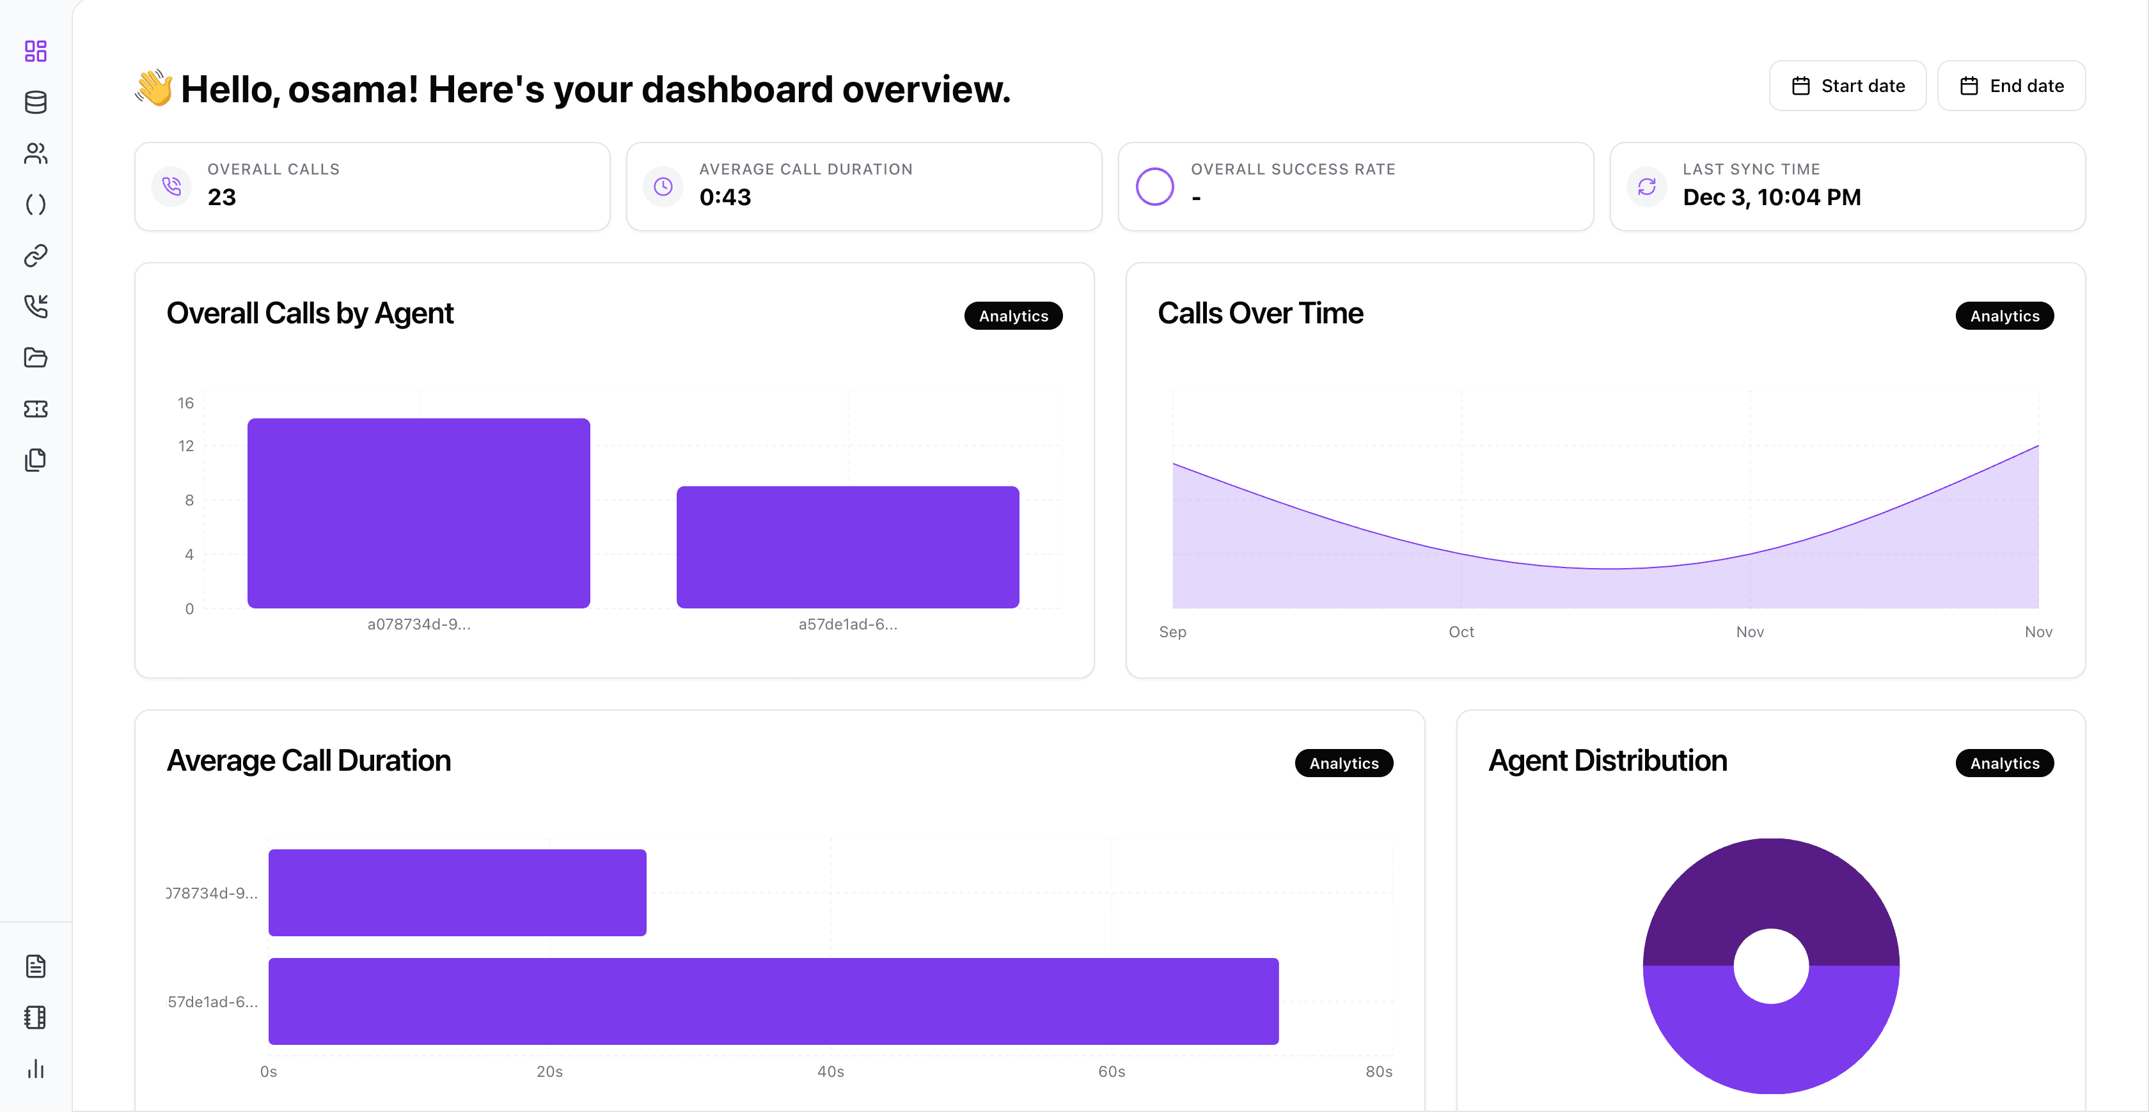
Task: Open the End date picker
Action: [x=2010, y=86]
